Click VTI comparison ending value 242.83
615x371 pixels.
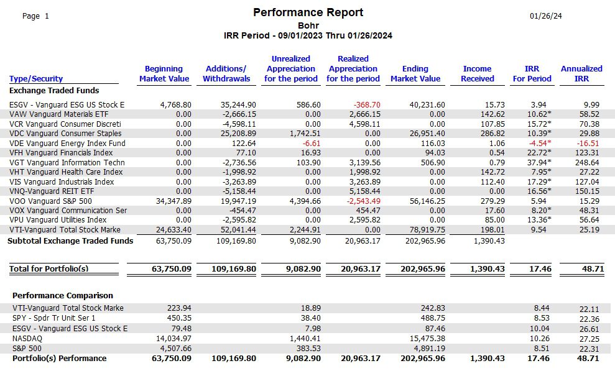tap(433, 308)
